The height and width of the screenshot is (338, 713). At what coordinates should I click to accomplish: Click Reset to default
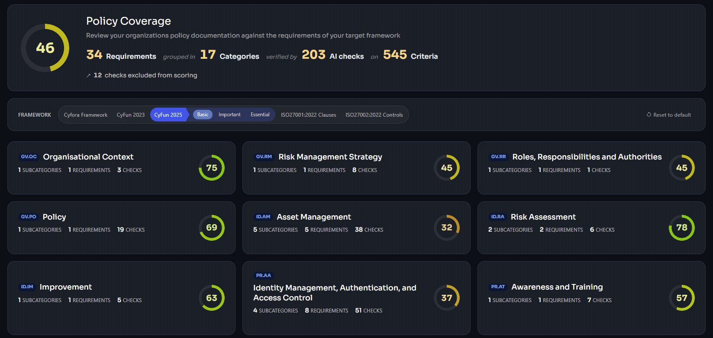(669, 115)
